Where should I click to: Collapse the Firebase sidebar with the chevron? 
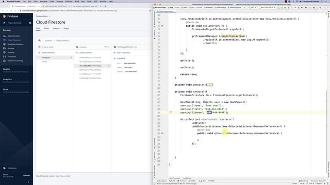pyautogui.click(x=29, y=182)
